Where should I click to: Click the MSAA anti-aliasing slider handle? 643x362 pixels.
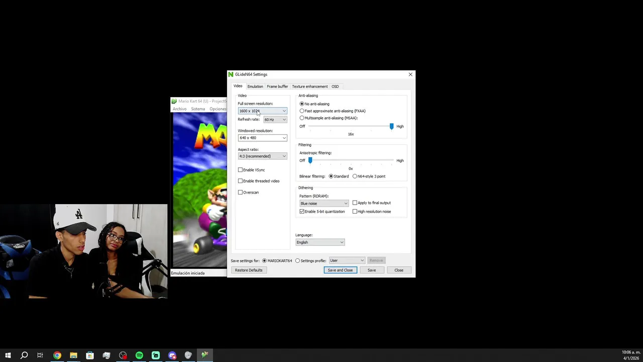point(392,126)
